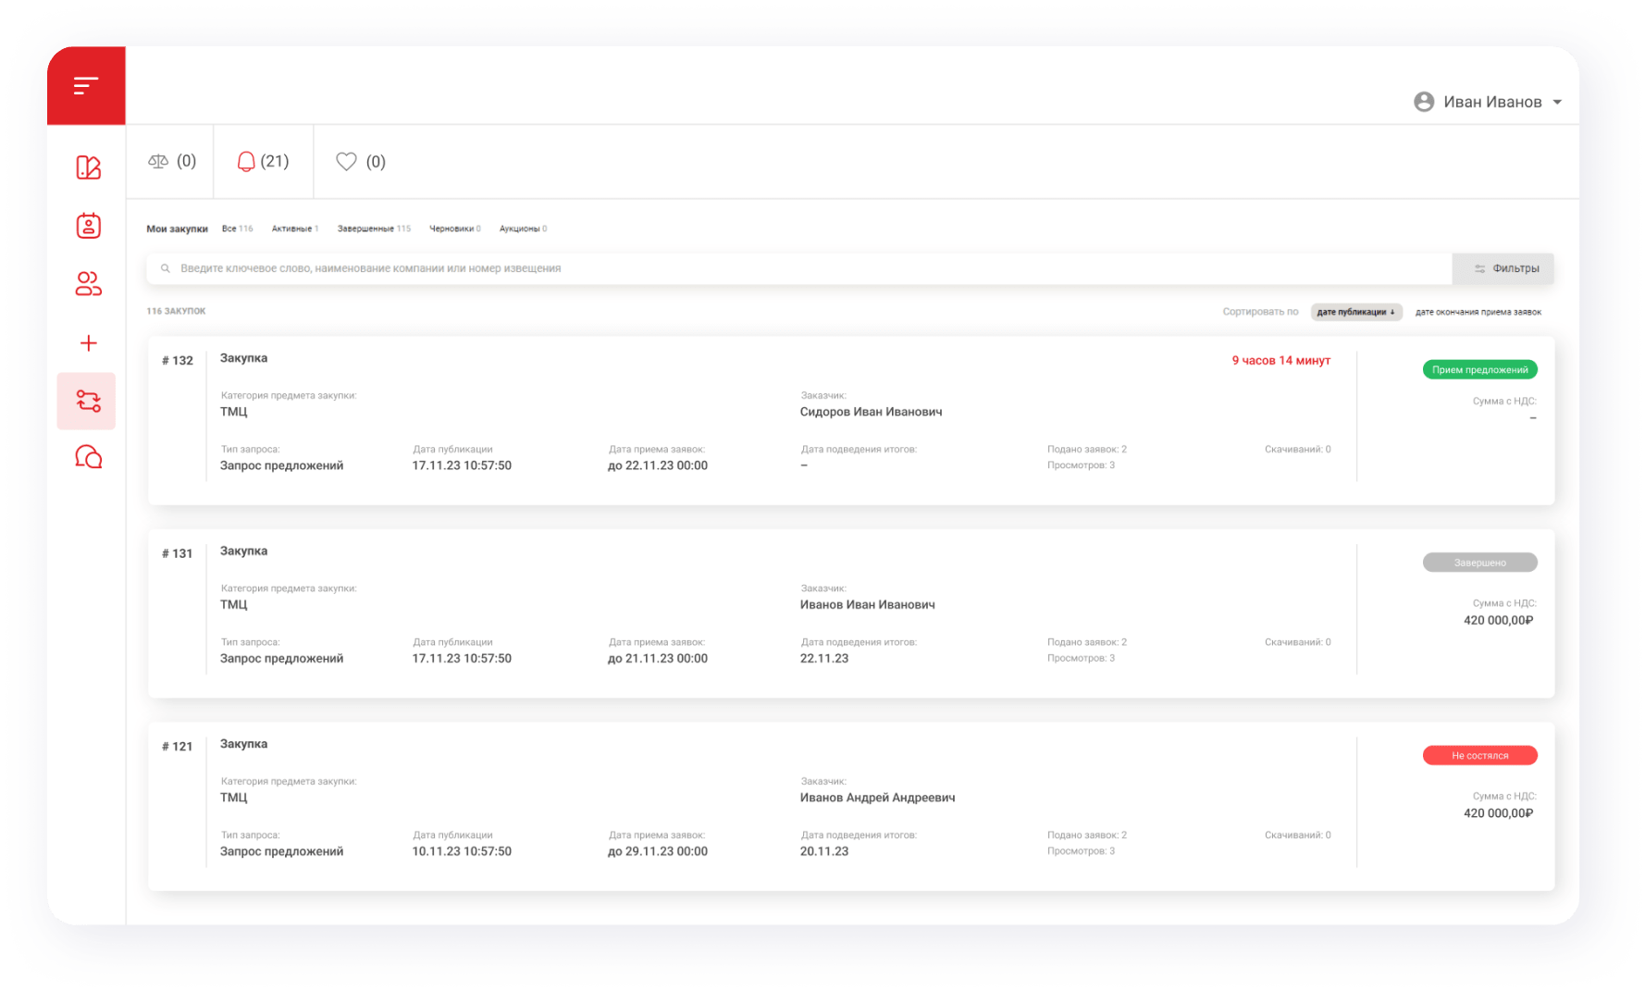The image size is (1645, 991).
Task: Click the # 131 number
Action: coord(177,553)
